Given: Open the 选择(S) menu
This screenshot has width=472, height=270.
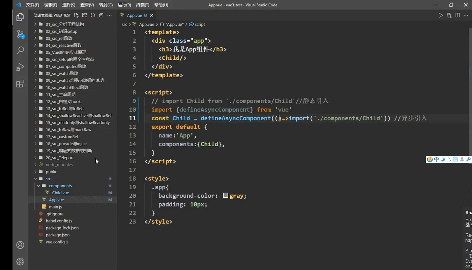Looking at the screenshot, I should pos(69,5).
